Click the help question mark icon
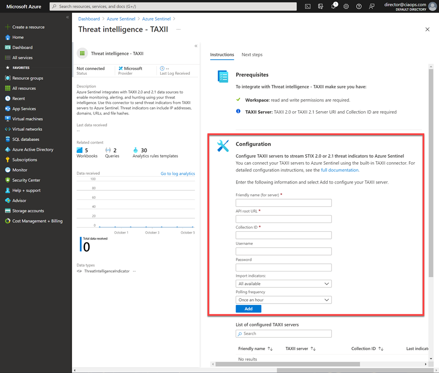439x373 pixels. (x=359, y=6)
